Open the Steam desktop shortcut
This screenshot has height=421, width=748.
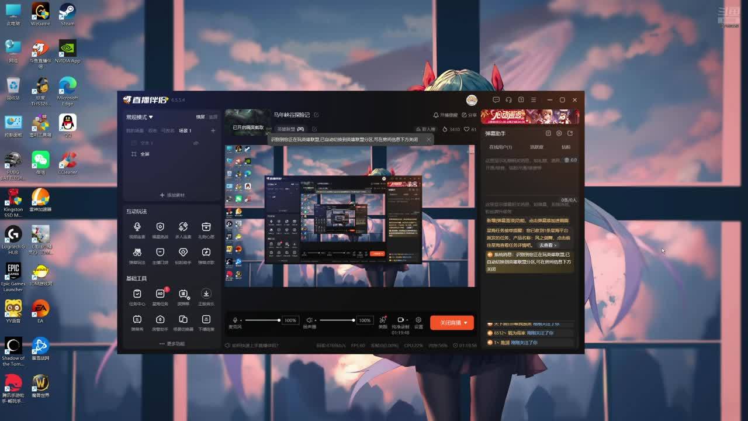tap(67, 15)
